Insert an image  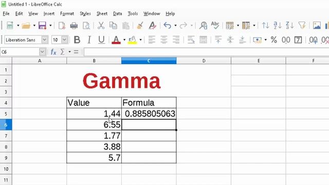(x=317, y=26)
